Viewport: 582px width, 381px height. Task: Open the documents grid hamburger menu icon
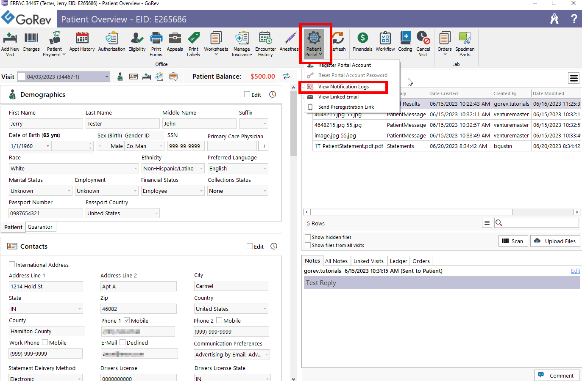(574, 78)
